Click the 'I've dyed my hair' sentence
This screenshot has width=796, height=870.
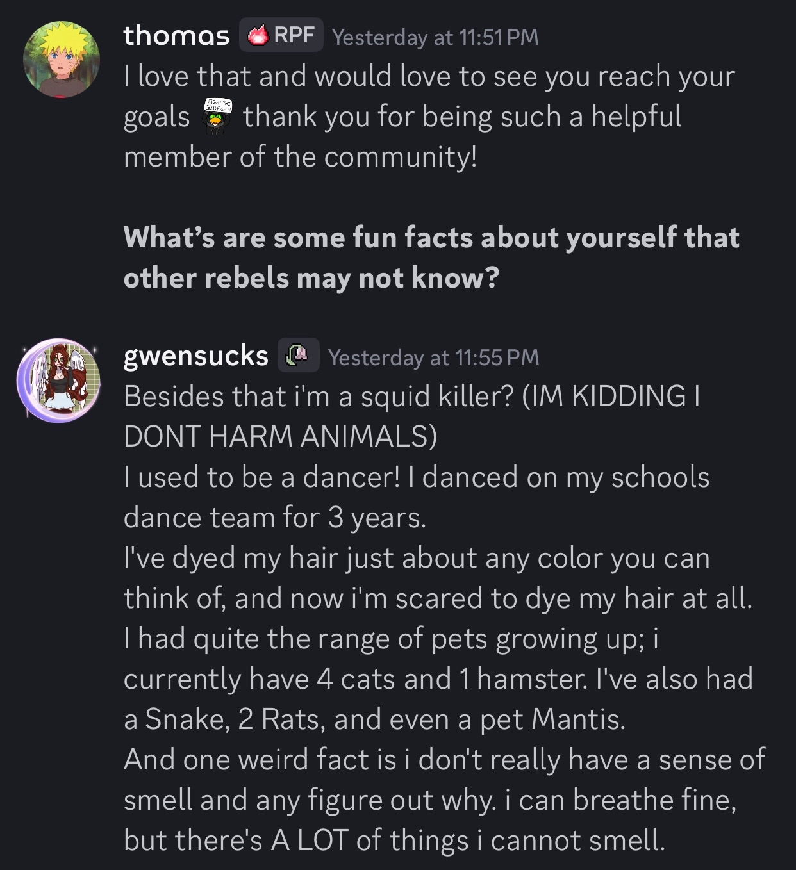coord(415,558)
